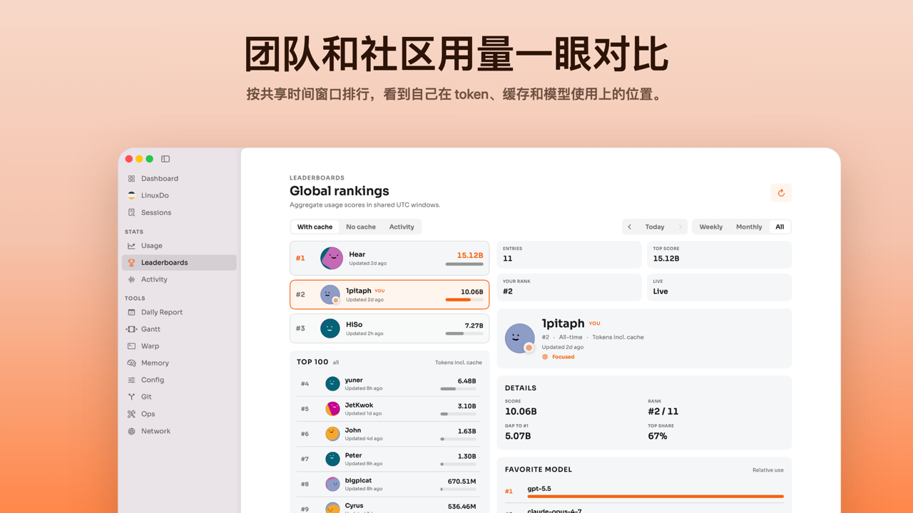Choose the Weekly time window
This screenshot has width=913, height=513.
[x=710, y=227]
